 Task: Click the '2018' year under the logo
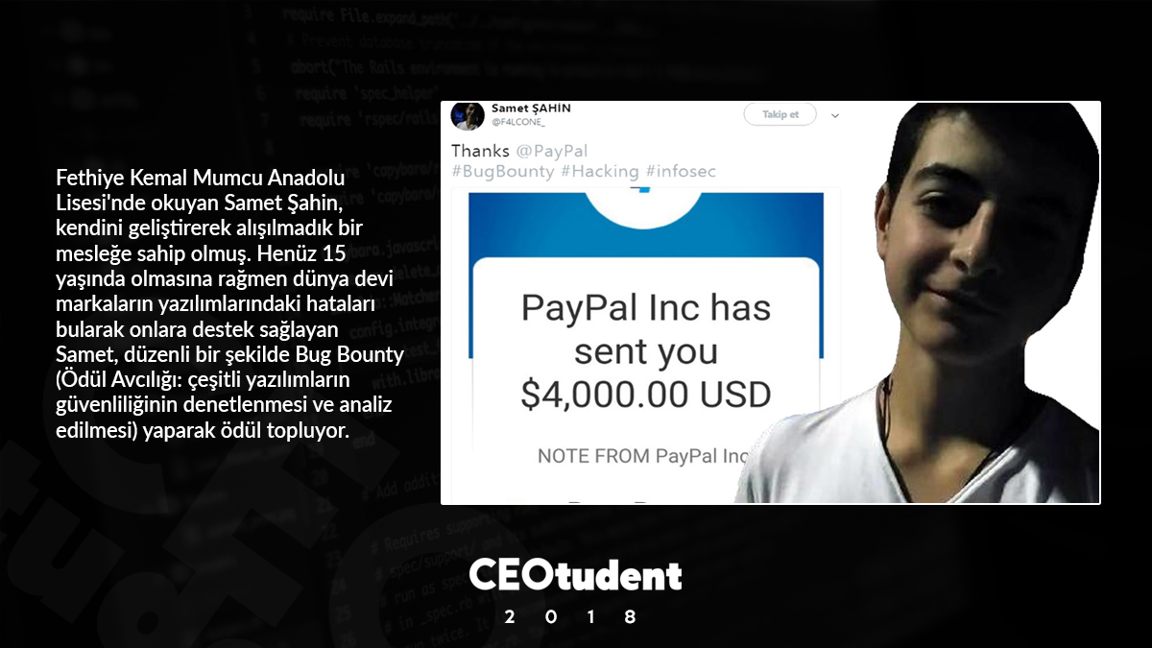[x=570, y=617]
